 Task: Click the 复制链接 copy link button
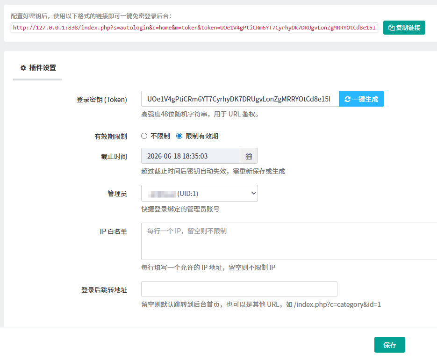pos(404,28)
